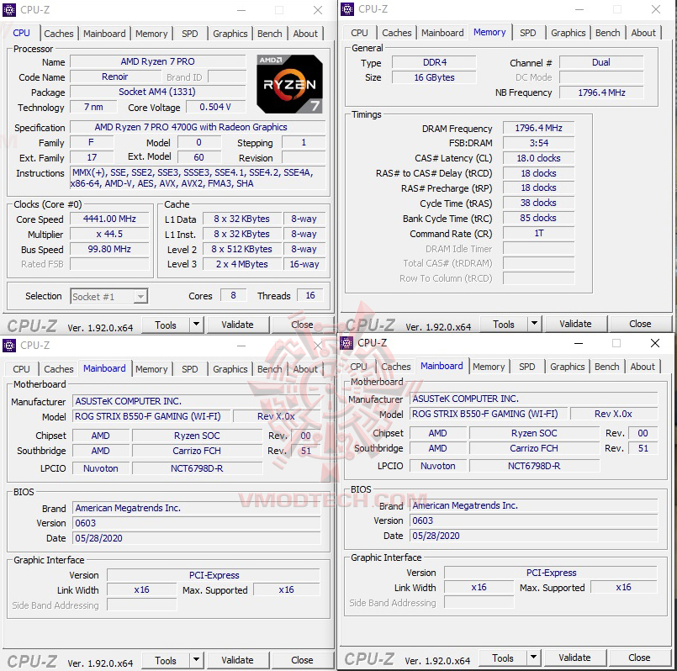The width and height of the screenshot is (677, 671).
Task: Select SPD tab in top-left CPU window
Action: (x=189, y=34)
